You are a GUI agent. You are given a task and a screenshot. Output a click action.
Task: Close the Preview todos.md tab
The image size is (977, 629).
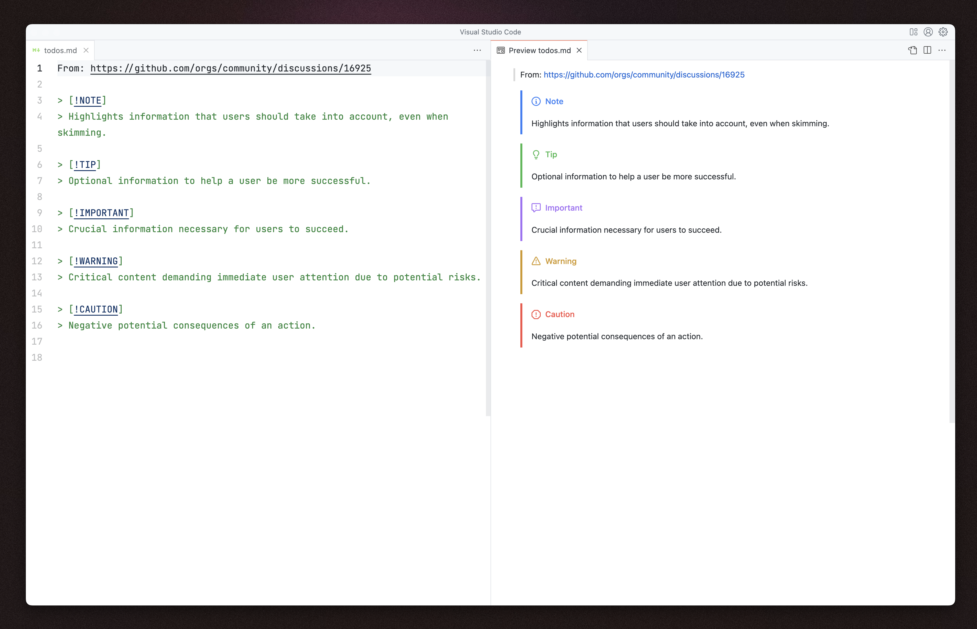(x=579, y=50)
